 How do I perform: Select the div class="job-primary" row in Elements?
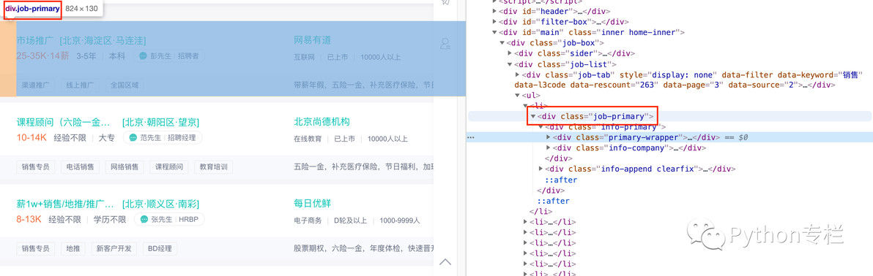(x=670, y=116)
